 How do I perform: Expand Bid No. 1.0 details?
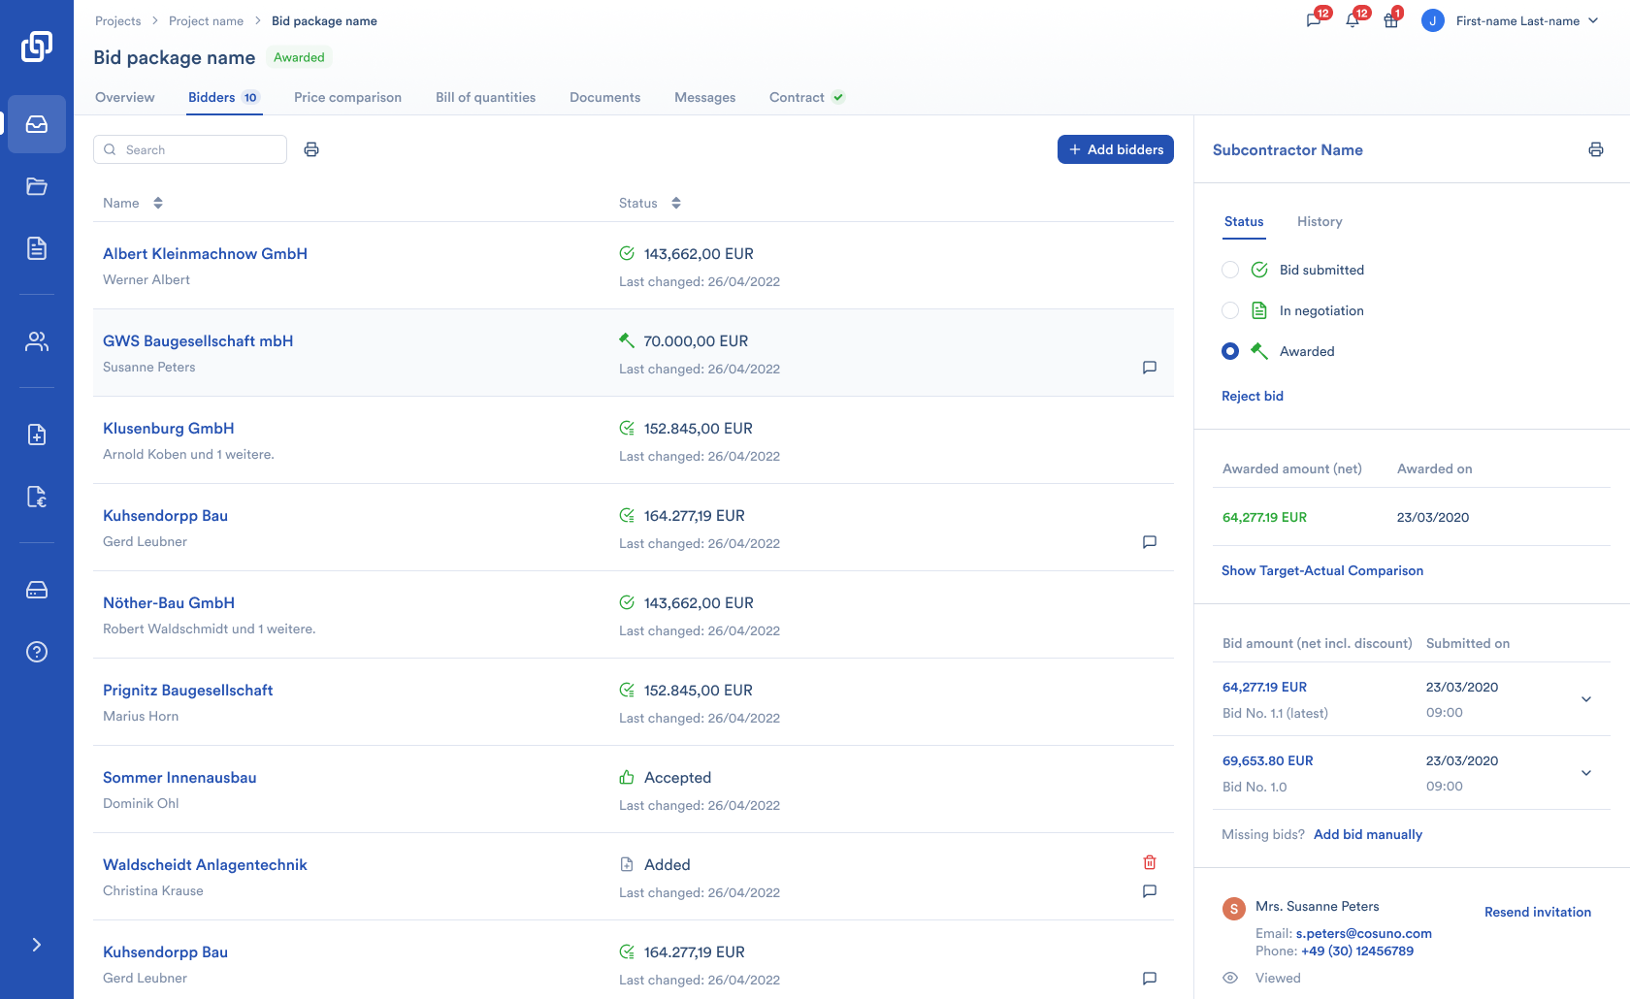(1586, 773)
